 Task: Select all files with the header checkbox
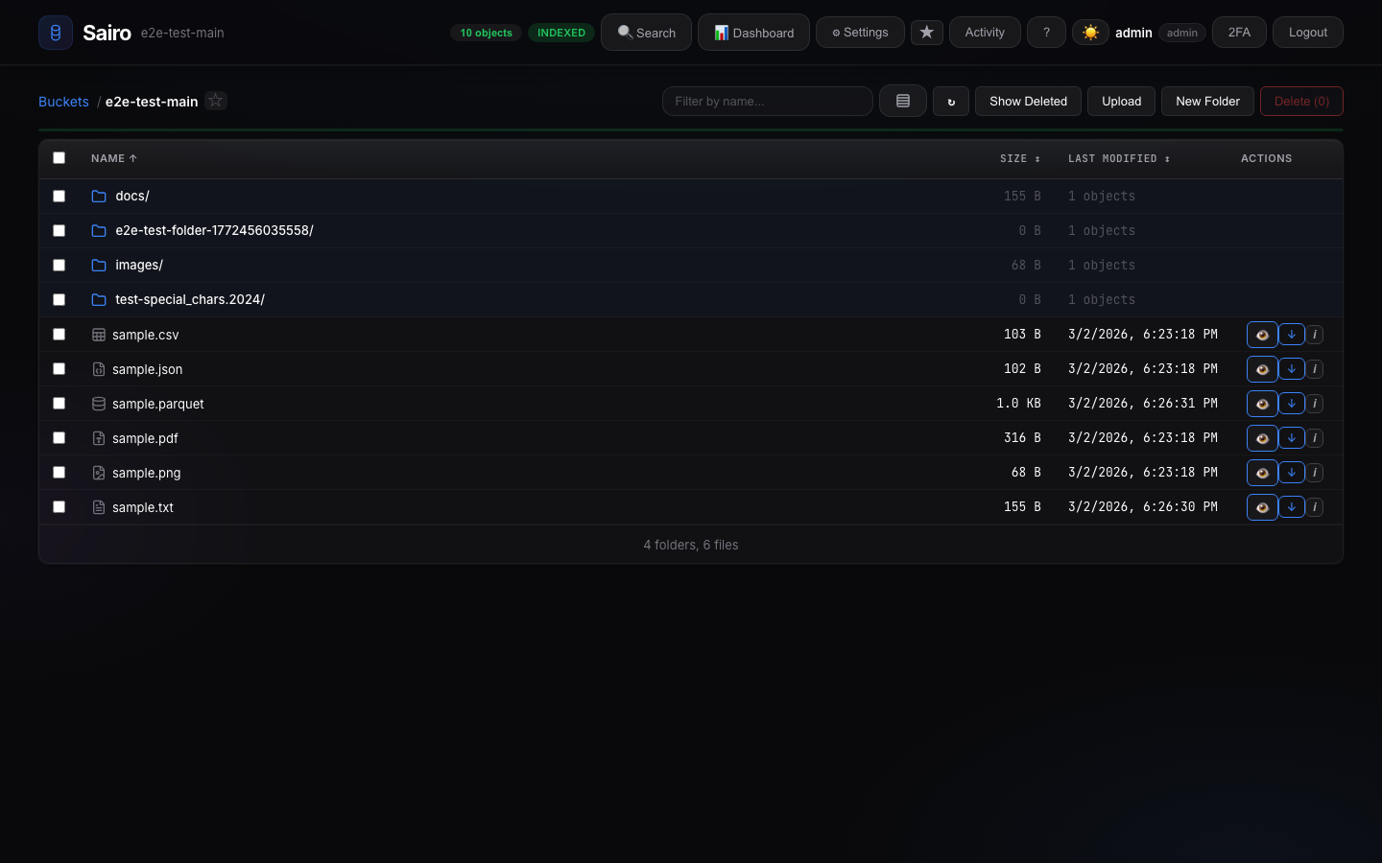[59, 157]
